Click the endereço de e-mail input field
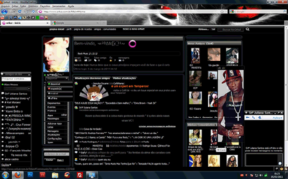Screen dimensions: 288x179 coord(57,154)
